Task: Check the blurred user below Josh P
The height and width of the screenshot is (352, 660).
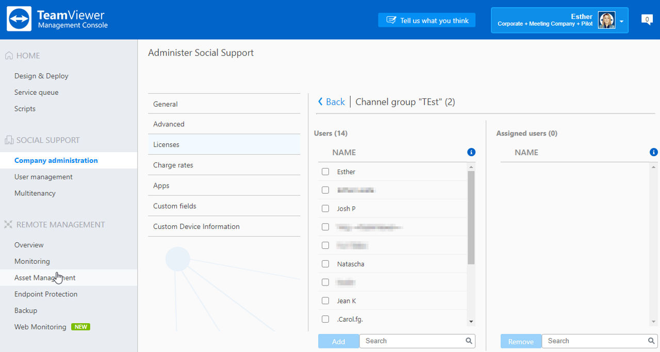Action: (x=325, y=227)
